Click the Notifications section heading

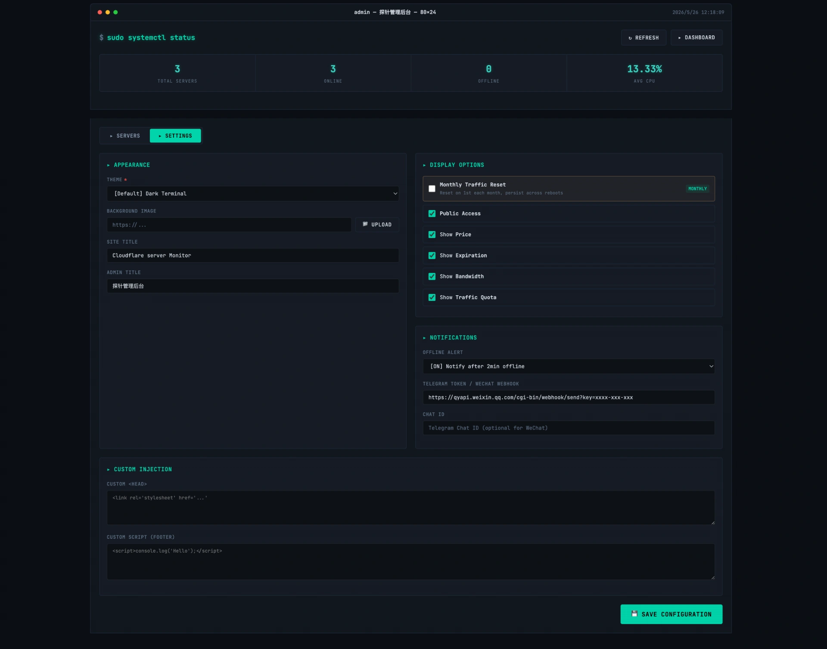pos(450,338)
